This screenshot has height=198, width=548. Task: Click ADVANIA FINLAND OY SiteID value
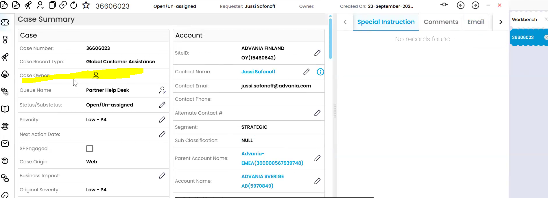(x=263, y=53)
